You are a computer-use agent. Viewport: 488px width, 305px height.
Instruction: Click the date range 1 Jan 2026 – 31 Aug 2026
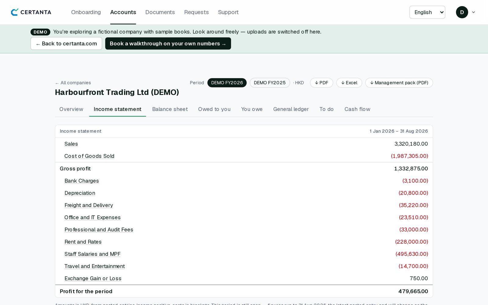pos(399,131)
